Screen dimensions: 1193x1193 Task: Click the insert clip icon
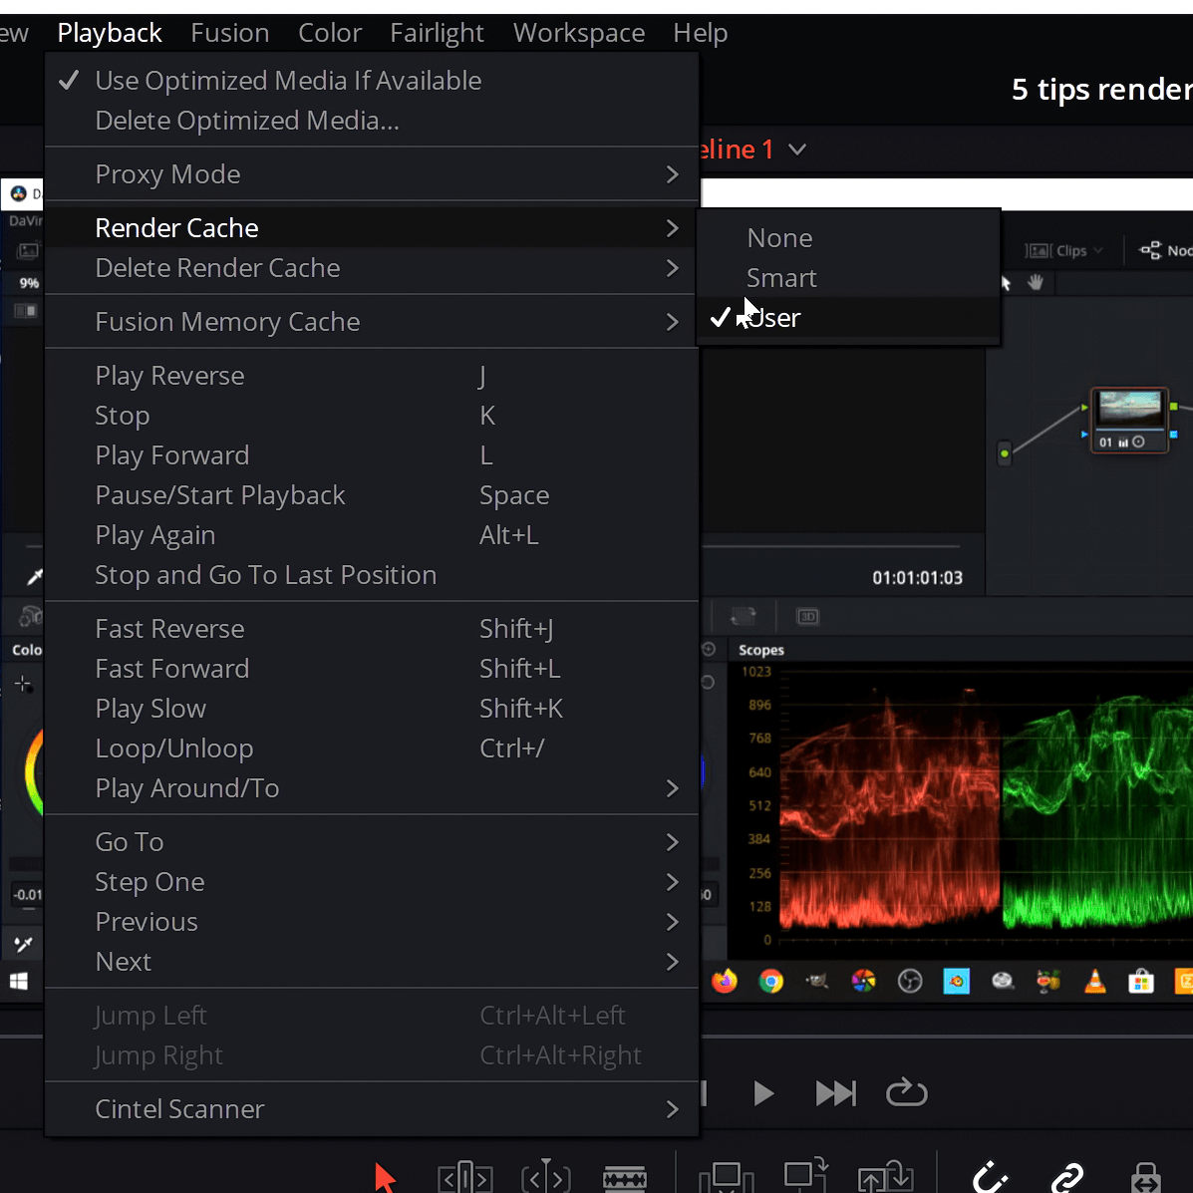tap(725, 1178)
